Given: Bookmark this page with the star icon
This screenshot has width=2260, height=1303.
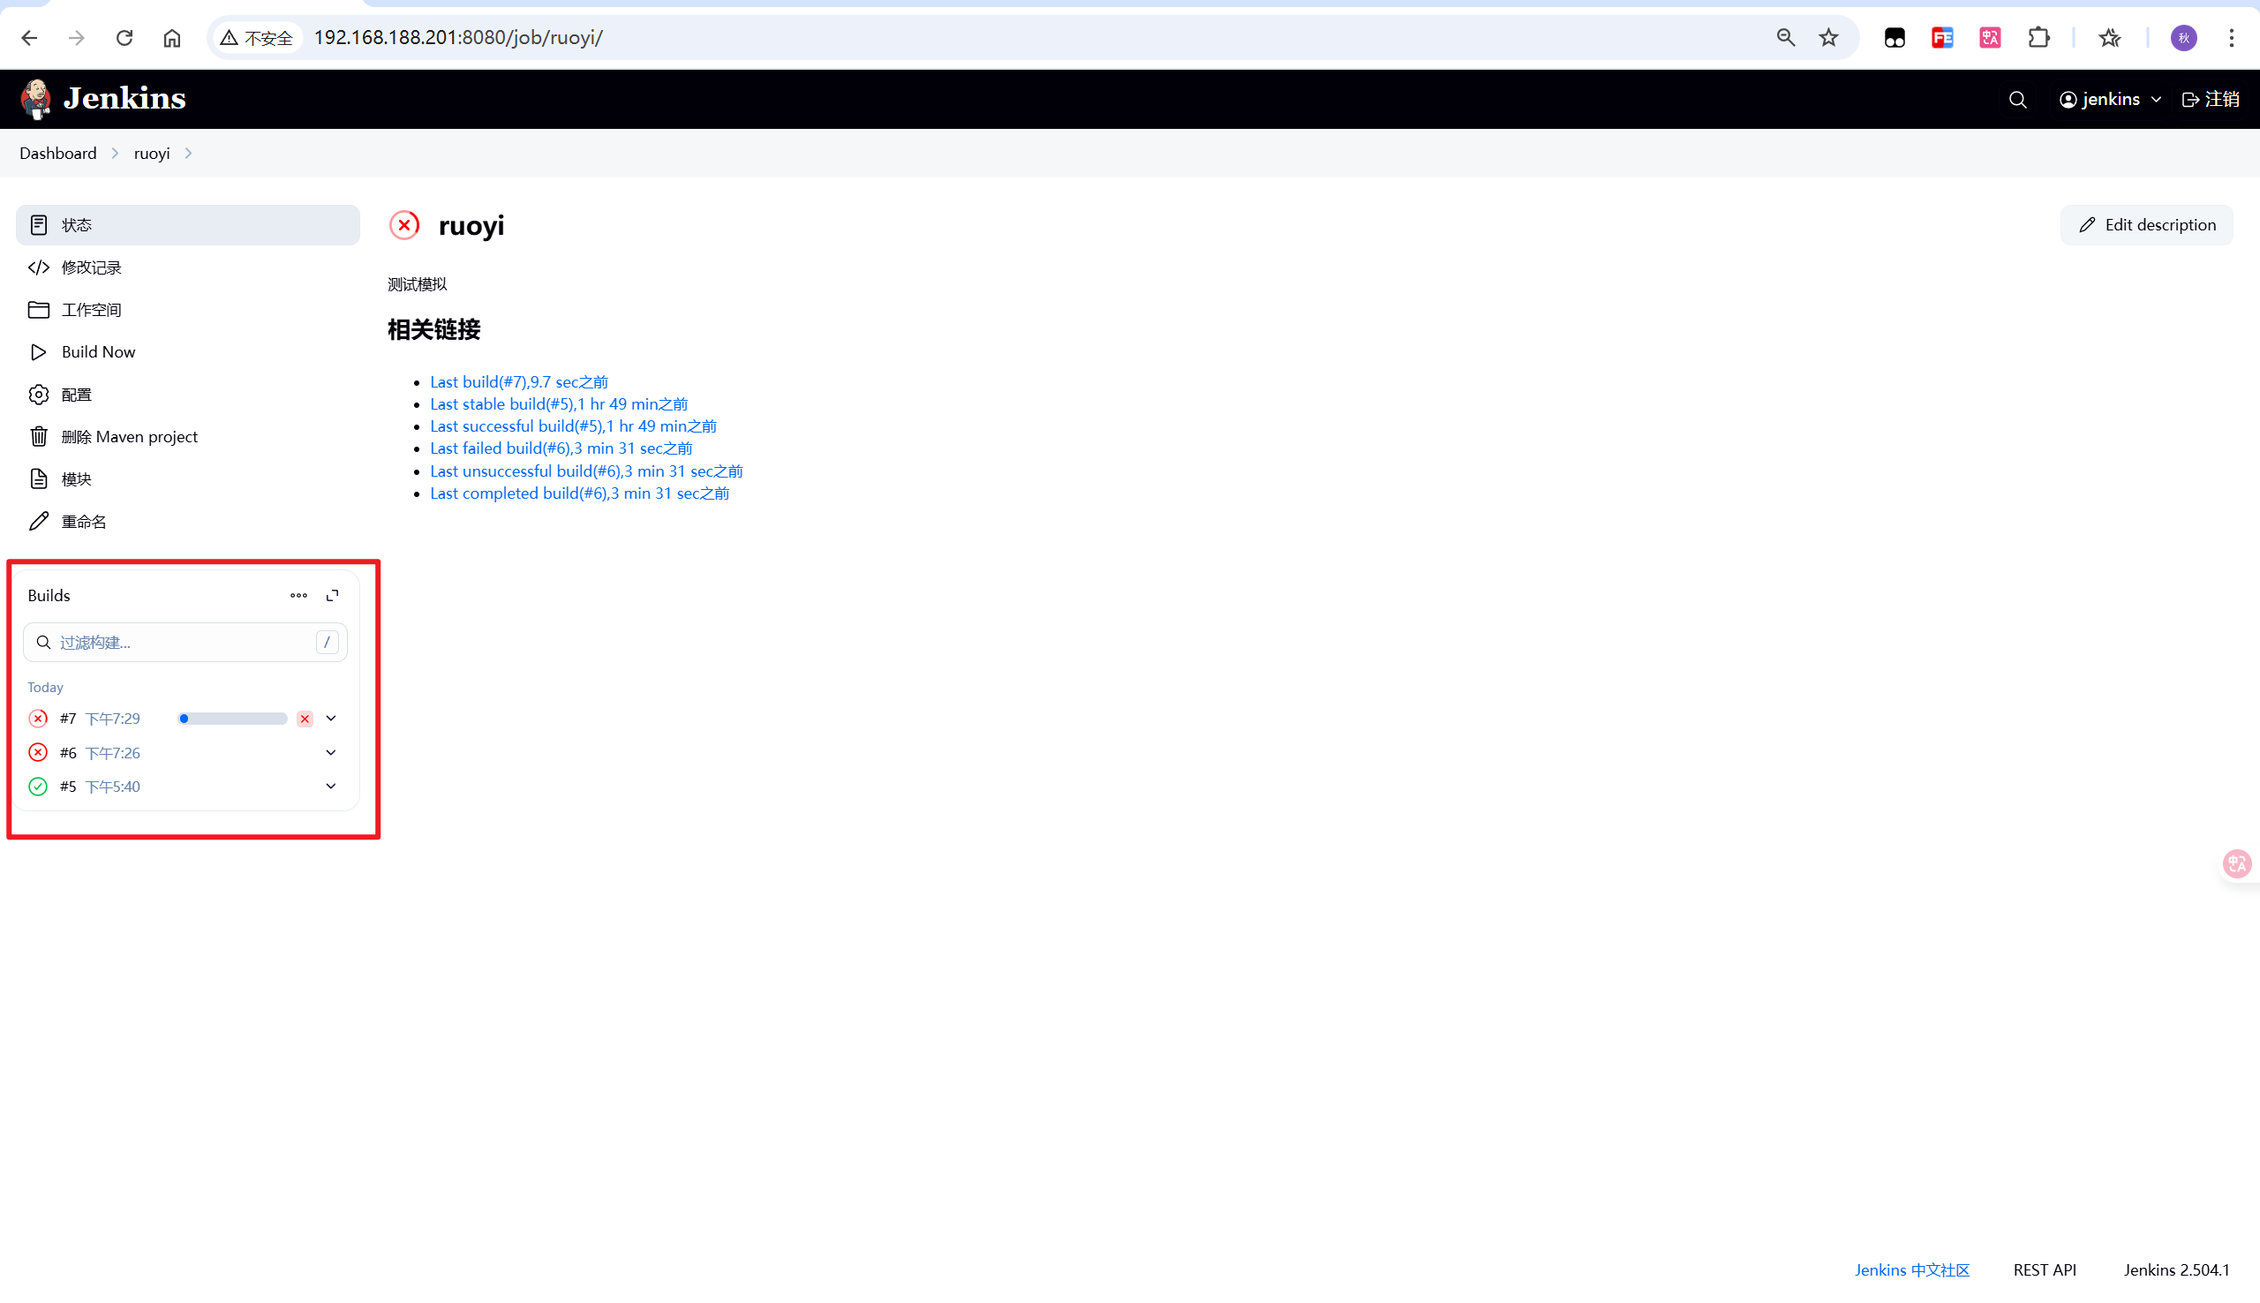Looking at the screenshot, I should click(x=1829, y=38).
